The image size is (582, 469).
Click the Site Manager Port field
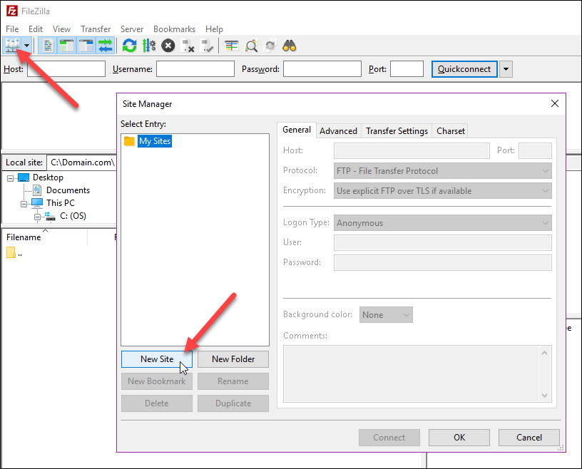coord(535,150)
